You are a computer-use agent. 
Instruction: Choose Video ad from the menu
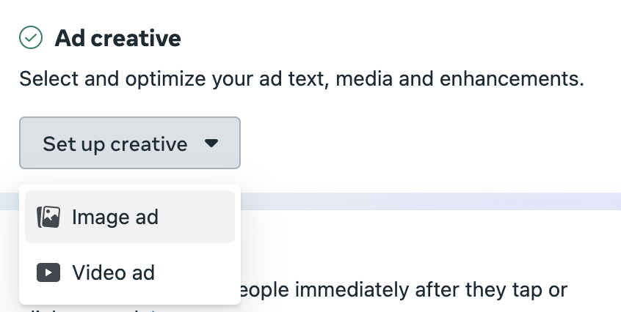point(130,272)
